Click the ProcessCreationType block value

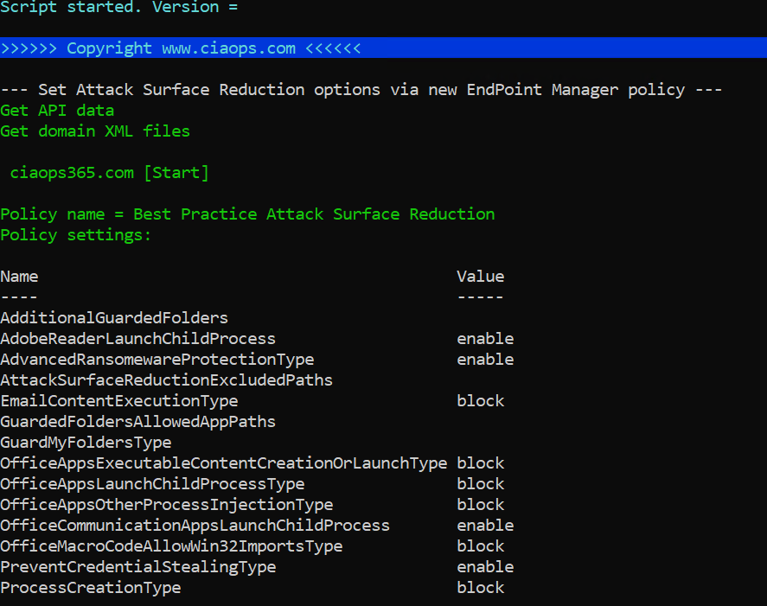480,588
